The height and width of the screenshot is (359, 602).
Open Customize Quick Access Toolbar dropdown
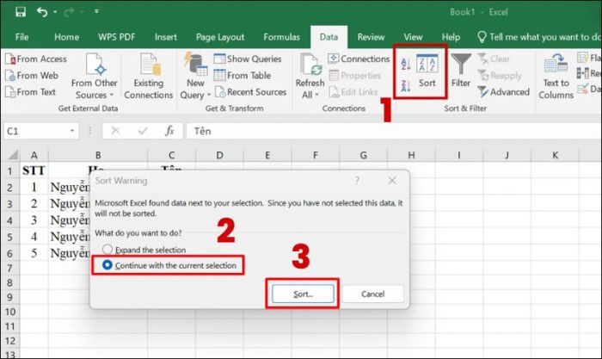96,11
